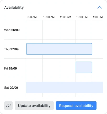Select the Wed 26/09 row label
107x114 pixels.
pyautogui.click(x=12, y=30)
